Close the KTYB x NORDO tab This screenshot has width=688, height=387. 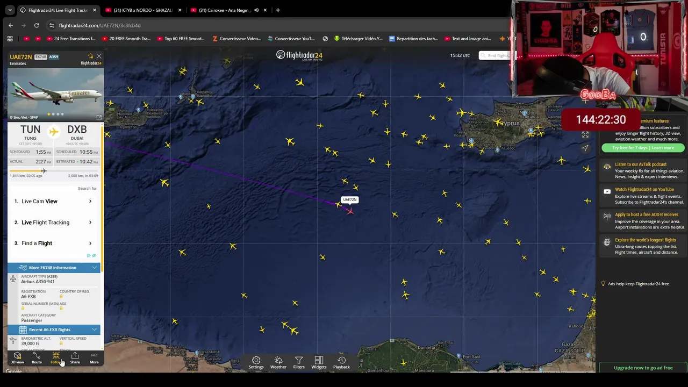[180, 10]
